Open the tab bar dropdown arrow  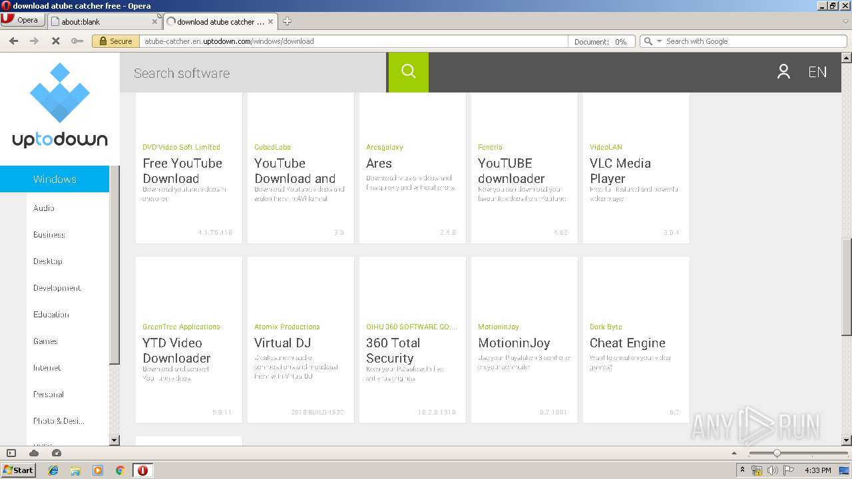[845, 21]
